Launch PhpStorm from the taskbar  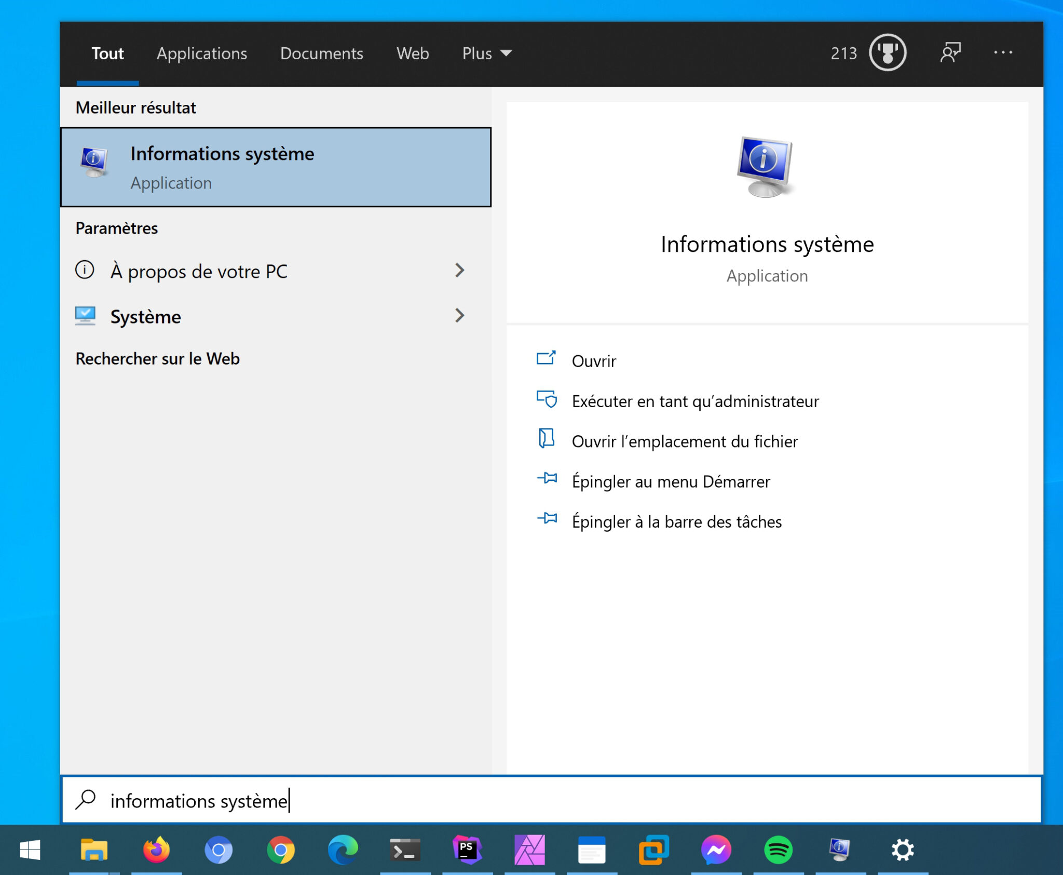click(467, 850)
